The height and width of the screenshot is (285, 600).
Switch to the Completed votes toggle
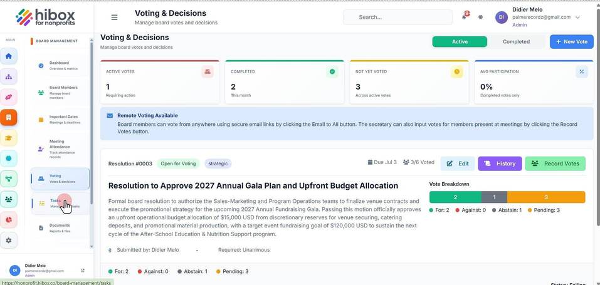point(516,42)
